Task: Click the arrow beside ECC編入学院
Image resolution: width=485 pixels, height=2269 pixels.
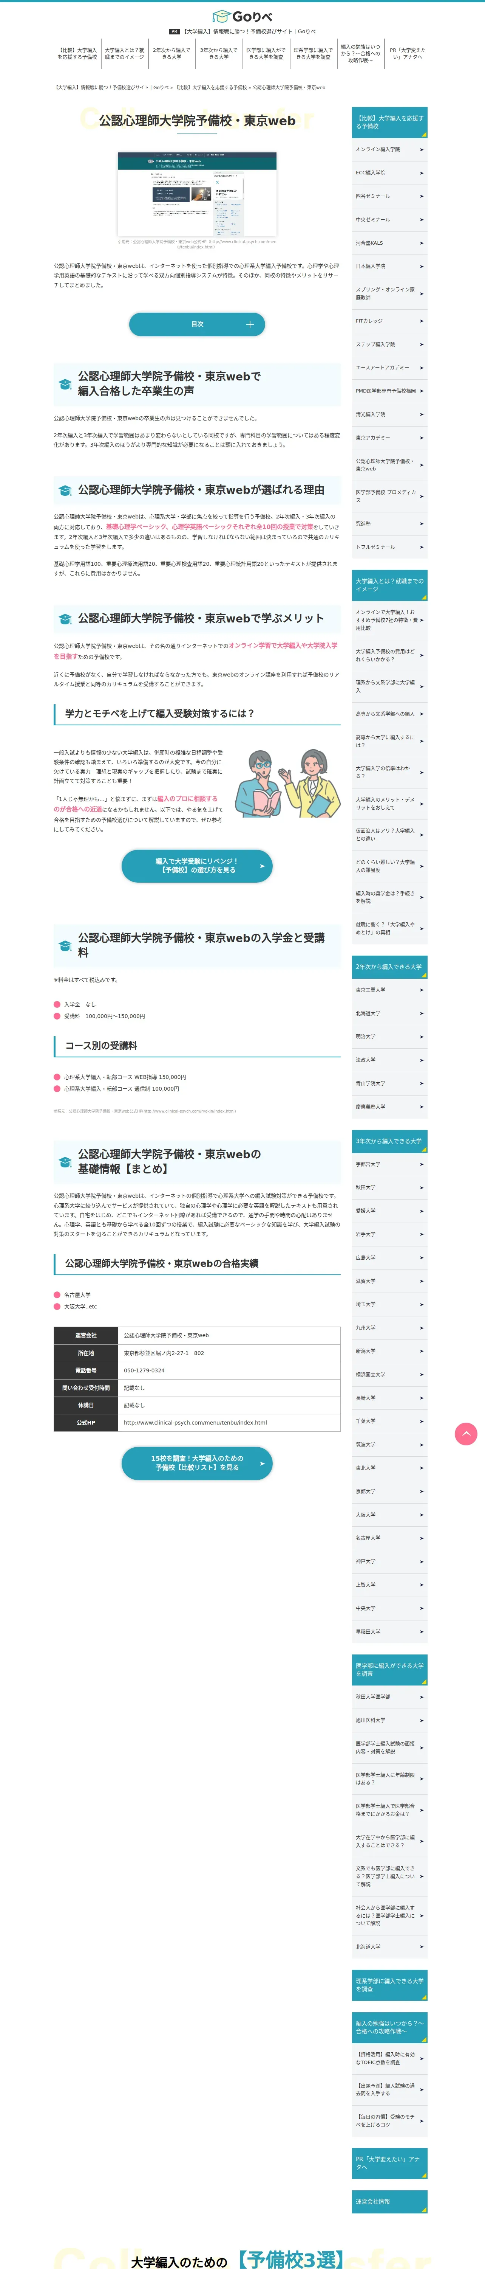Action: [422, 173]
